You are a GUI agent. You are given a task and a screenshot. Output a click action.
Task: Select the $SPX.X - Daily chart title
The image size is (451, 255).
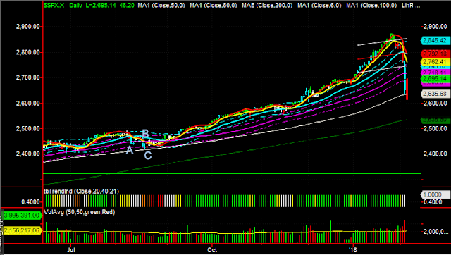63,5
